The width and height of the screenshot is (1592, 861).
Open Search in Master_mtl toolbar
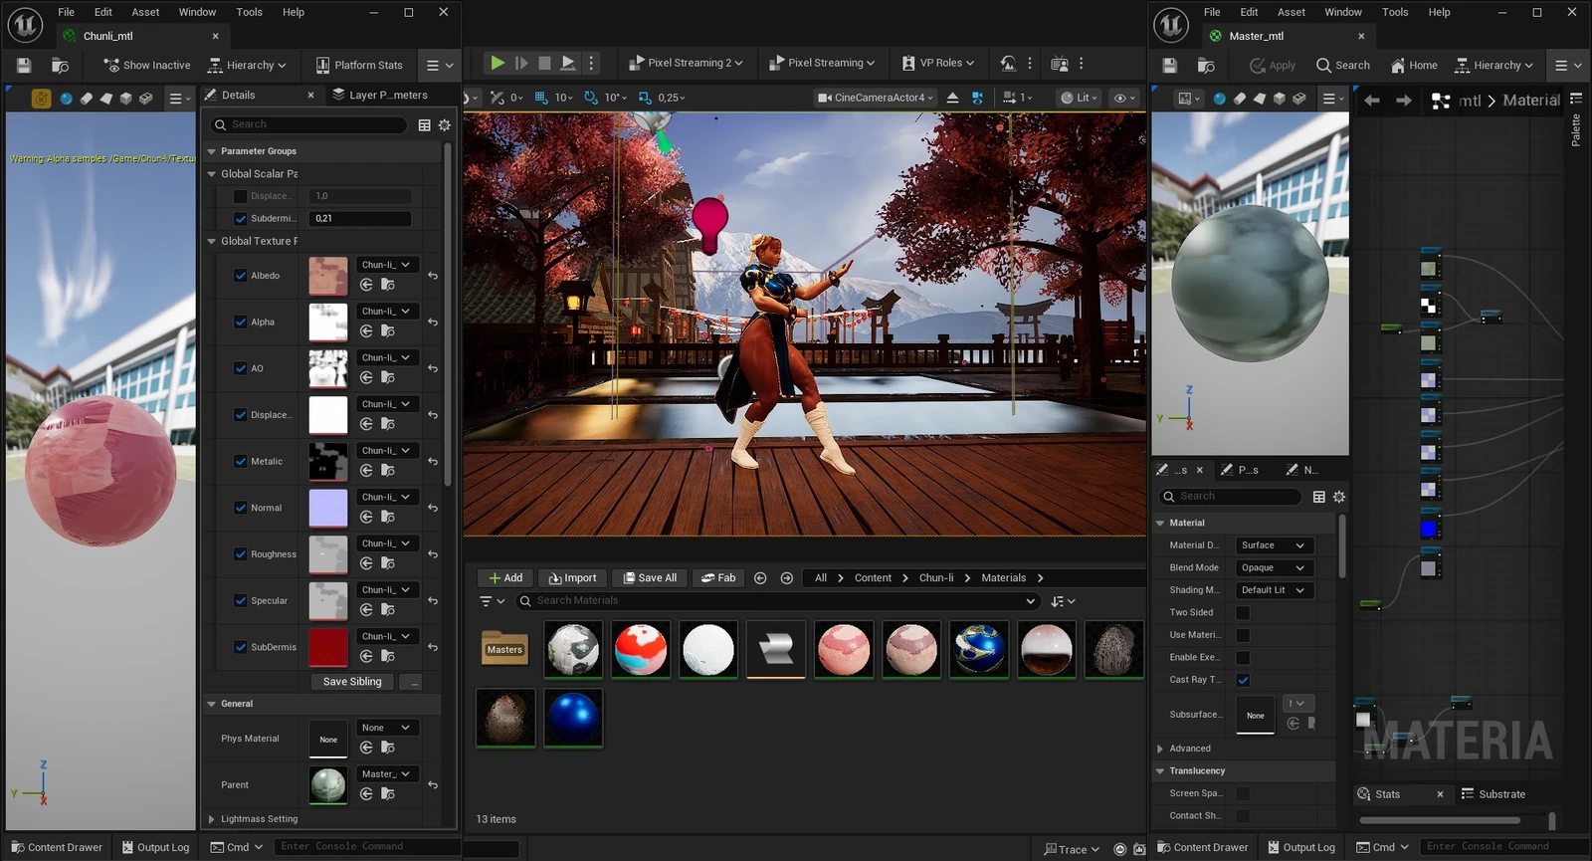tap(1342, 65)
